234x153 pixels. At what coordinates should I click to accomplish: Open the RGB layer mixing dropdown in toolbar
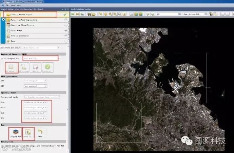(168, 14)
